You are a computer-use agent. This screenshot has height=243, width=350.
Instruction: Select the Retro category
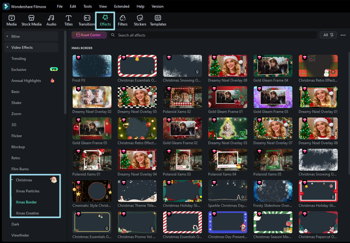(16, 158)
